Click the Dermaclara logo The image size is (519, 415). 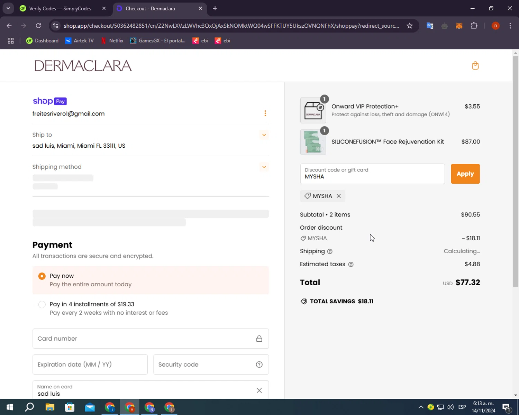83,66
